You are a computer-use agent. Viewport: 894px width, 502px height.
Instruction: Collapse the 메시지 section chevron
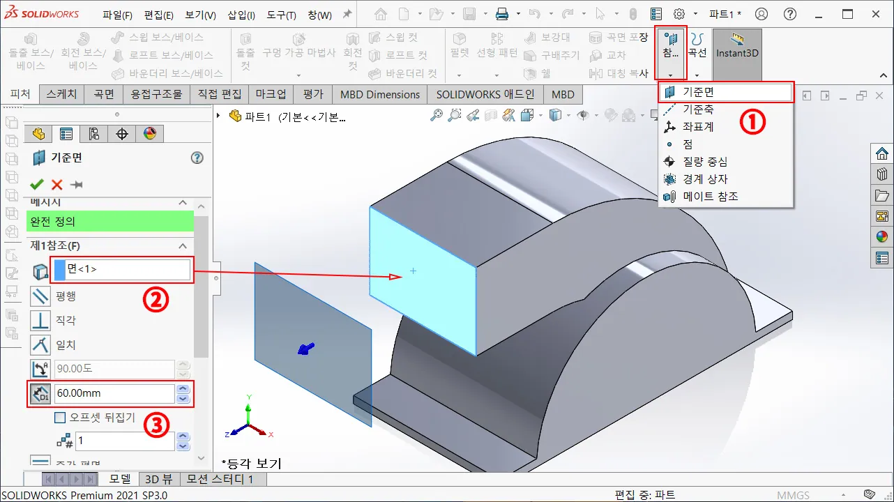pyautogui.click(x=183, y=202)
